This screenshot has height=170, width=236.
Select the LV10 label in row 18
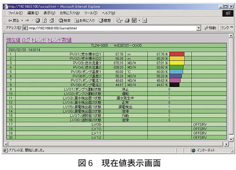point(96,129)
